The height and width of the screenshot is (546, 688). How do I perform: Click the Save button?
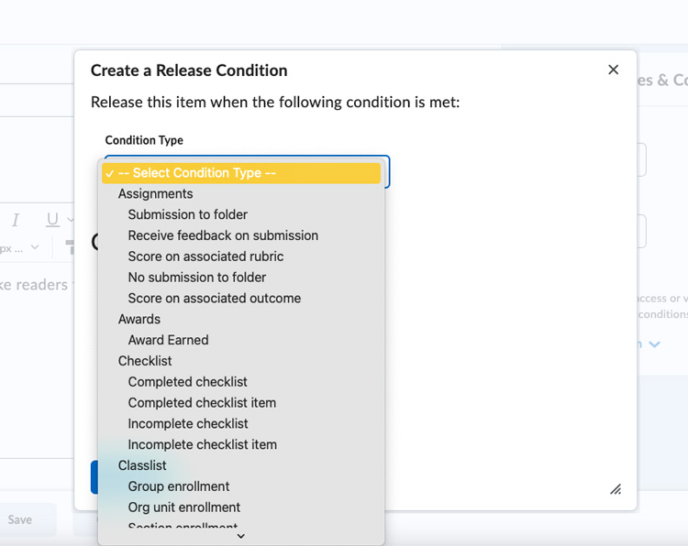(20, 519)
